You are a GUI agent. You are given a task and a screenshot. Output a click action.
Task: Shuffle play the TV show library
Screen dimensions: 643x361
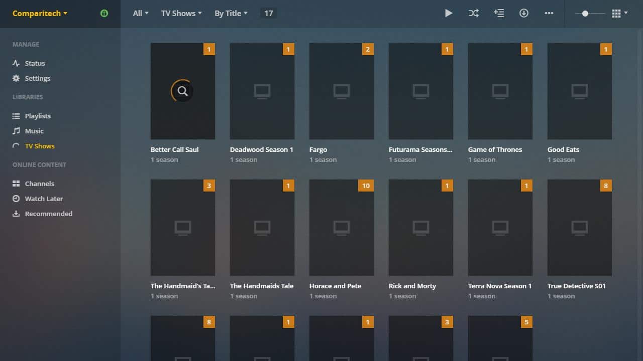(473, 13)
